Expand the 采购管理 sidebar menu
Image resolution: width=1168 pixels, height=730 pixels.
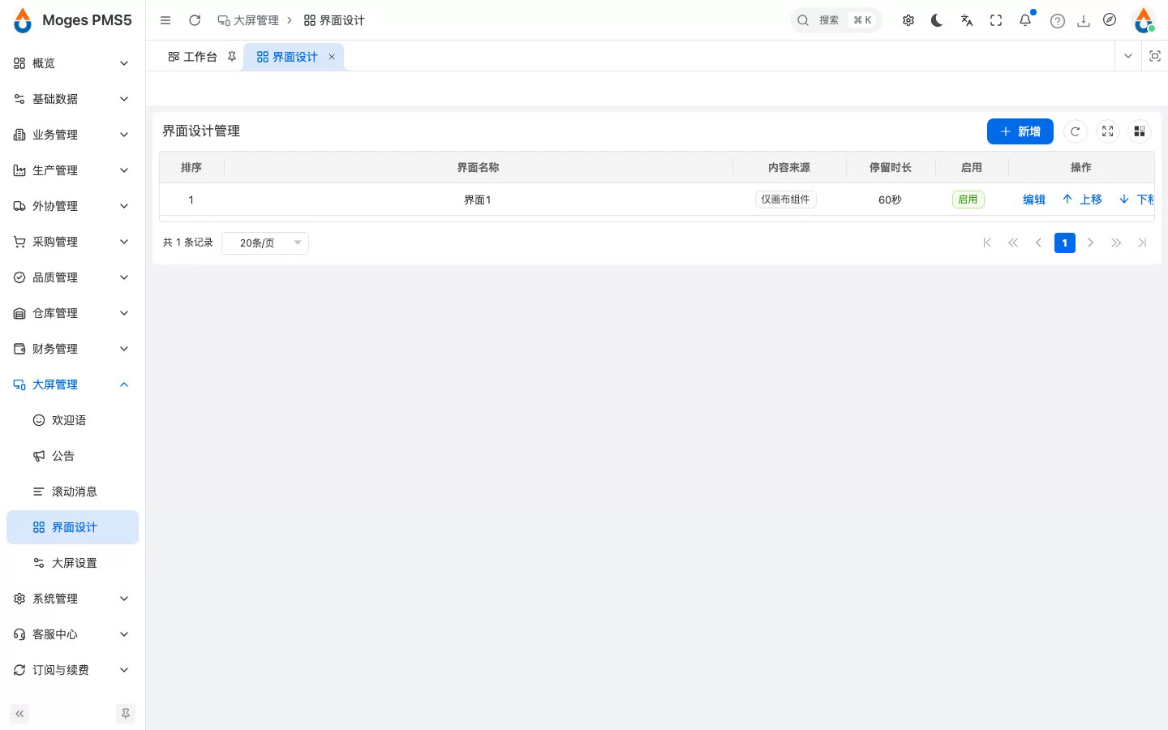point(72,242)
